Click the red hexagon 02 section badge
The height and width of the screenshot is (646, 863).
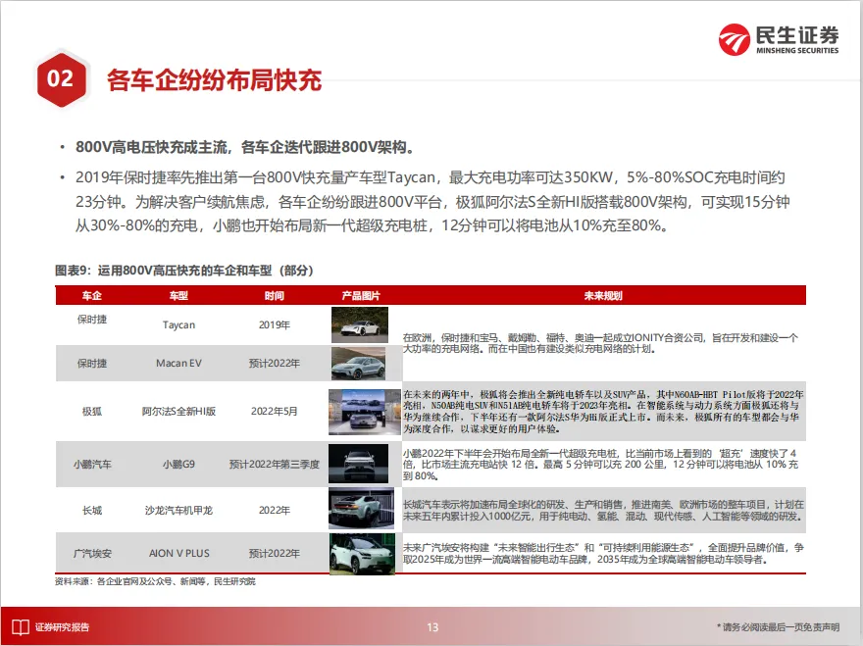(x=61, y=78)
